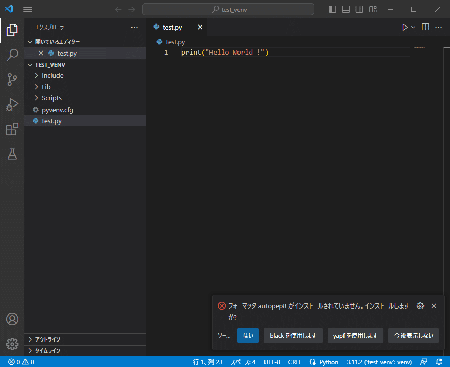The height and width of the screenshot is (367, 450).
Task: Open the pyvenv.cfg file
Action: (x=86, y=110)
